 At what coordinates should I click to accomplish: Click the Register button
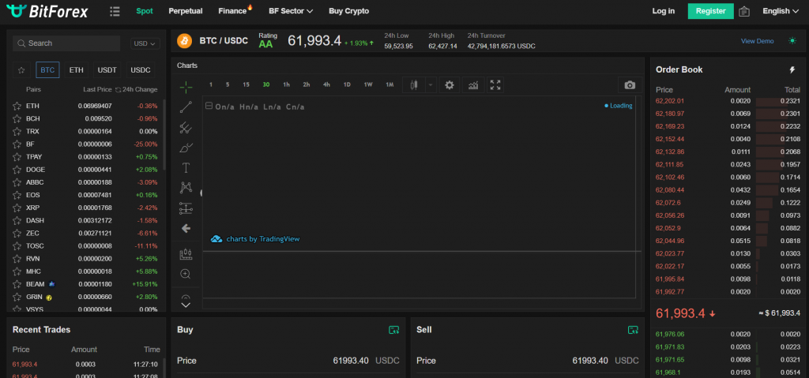(x=710, y=11)
